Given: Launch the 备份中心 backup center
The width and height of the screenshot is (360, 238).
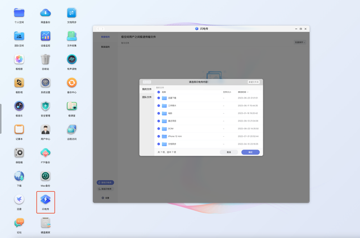Looking at the screenshot, I should tap(71, 83).
